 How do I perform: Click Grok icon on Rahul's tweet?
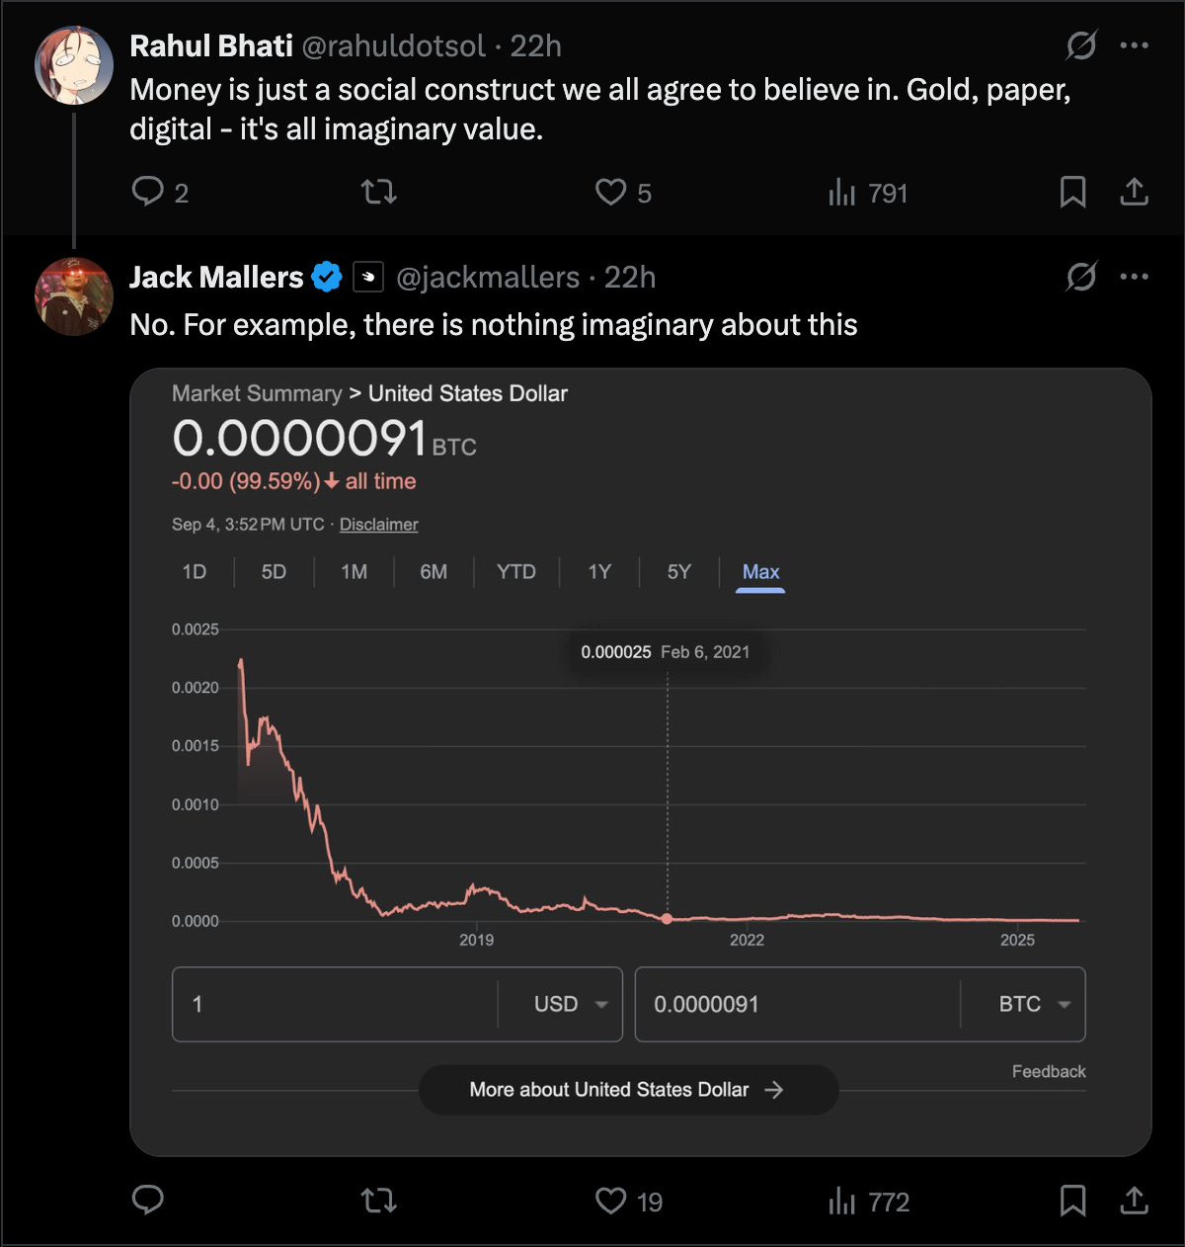click(1081, 45)
